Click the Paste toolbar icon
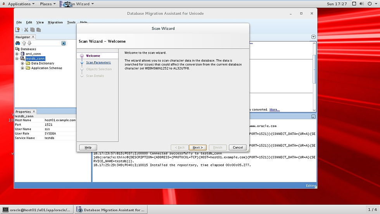 tap(38, 30)
